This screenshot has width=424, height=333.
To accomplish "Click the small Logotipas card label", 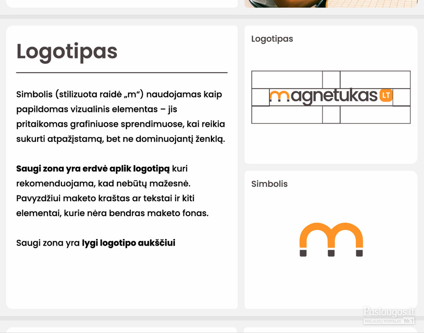I will (x=272, y=39).
